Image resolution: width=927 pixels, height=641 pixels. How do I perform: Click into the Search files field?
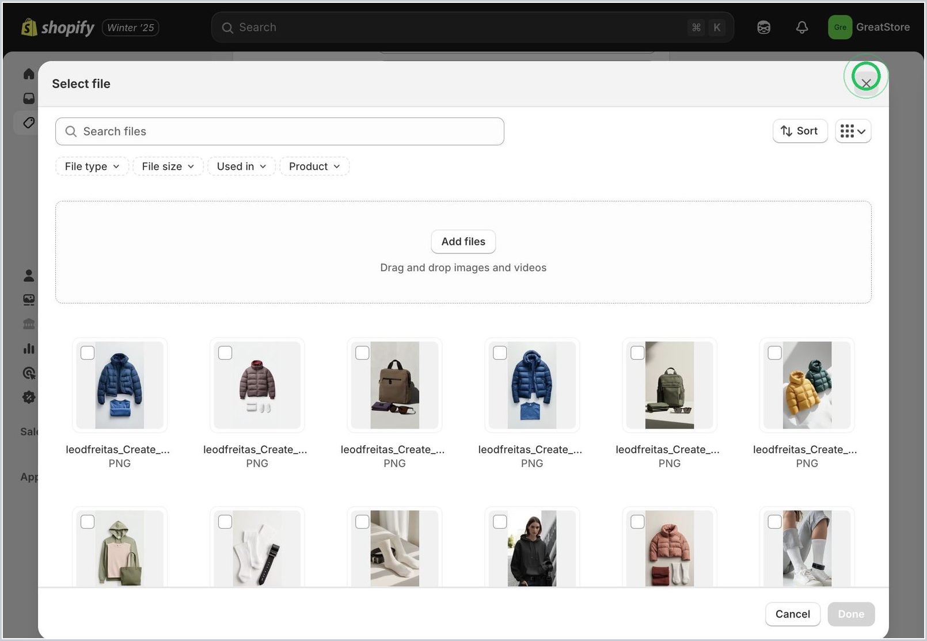coord(280,131)
